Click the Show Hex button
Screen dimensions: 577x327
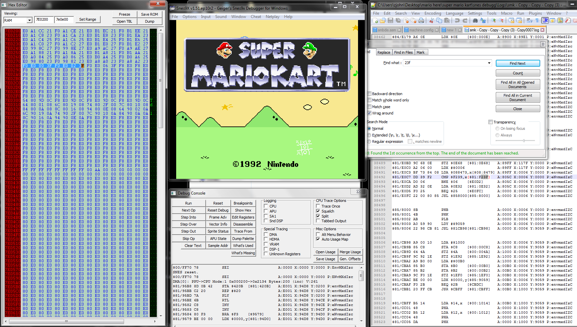click(243, 210)
